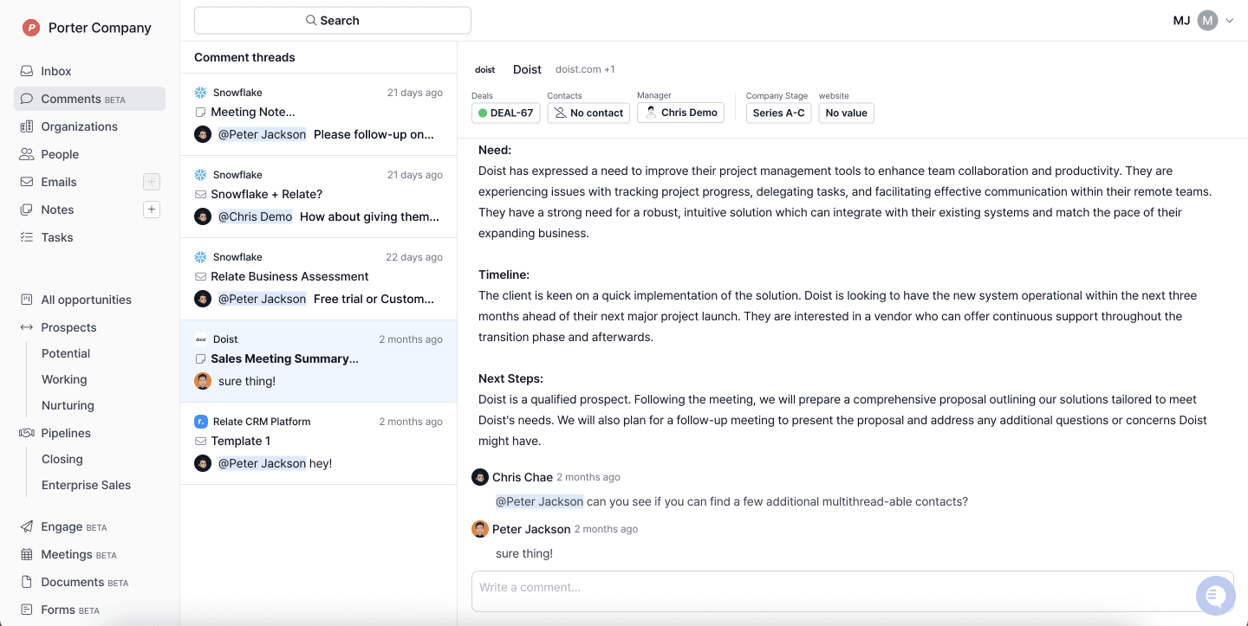Click the Forms icon in sidebar
Viewport: 1248px width, 626px height.
click(27, 610)
